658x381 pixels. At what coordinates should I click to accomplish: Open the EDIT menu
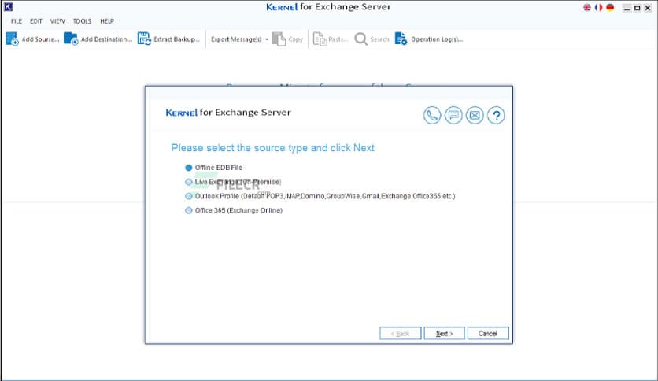point(36,21)
